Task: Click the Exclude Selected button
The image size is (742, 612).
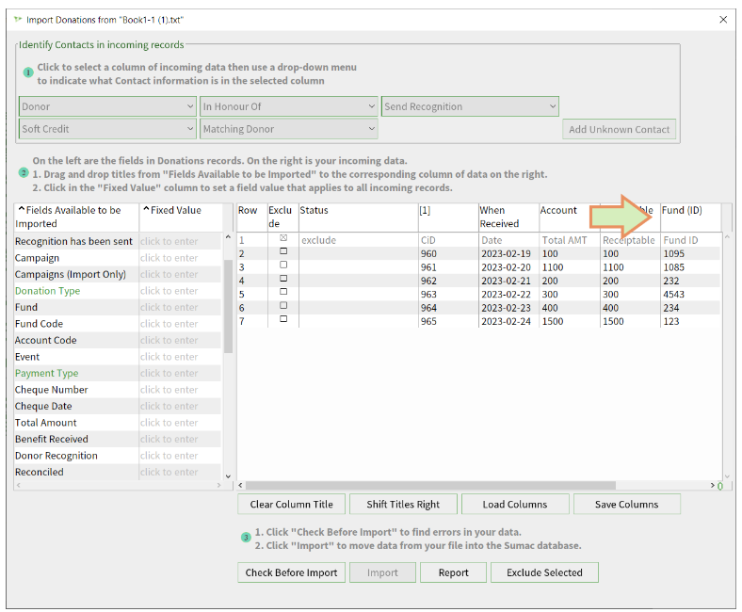Action: [x=544, y=572]
